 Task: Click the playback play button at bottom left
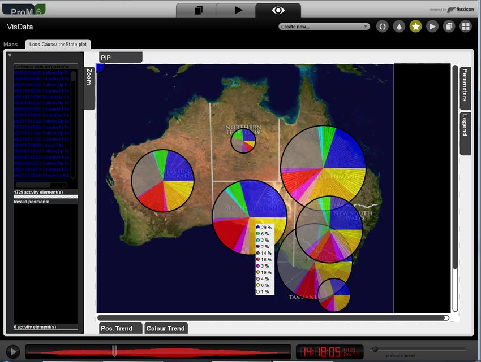point(13,352)
